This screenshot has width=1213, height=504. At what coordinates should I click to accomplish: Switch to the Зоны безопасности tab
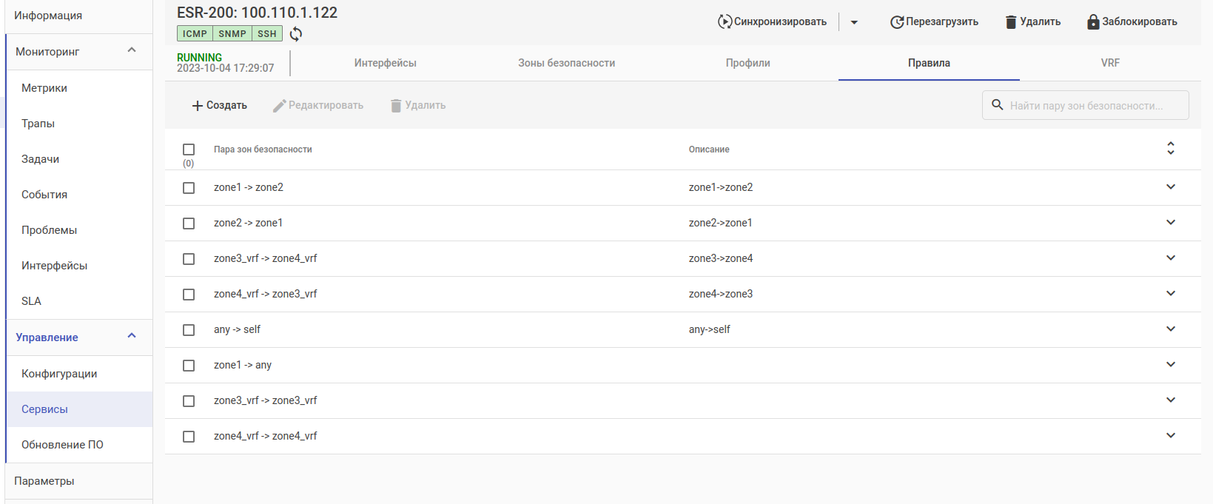click(x=566, y=63)
